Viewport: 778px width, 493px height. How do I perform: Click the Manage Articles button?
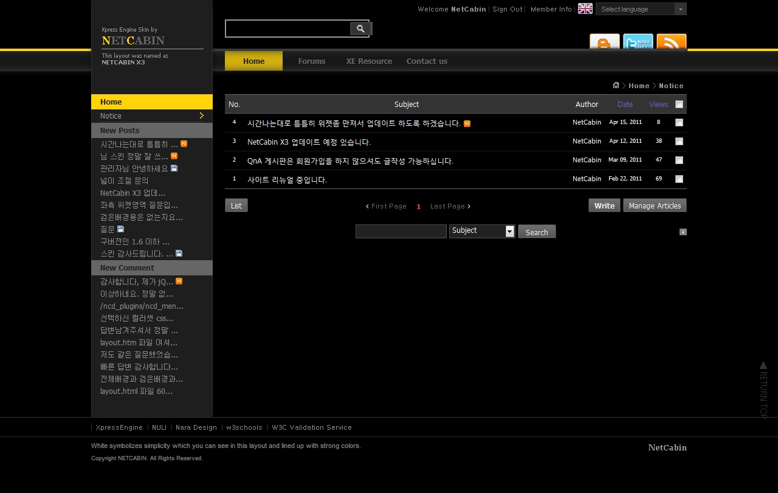click(x=655, y=205)
